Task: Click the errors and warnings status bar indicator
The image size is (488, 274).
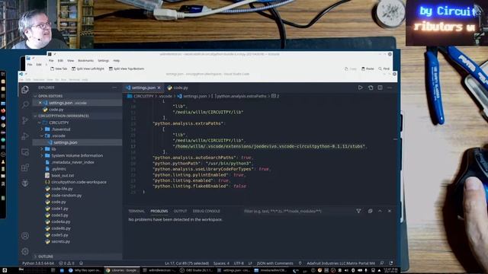Action: (x=66, y=263)
